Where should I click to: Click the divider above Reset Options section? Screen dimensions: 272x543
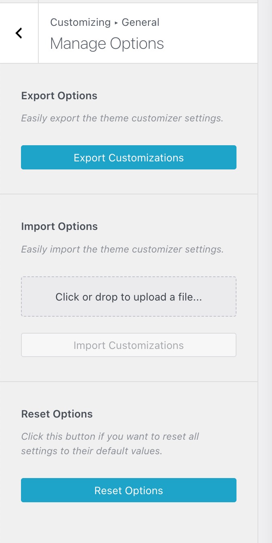129,382
